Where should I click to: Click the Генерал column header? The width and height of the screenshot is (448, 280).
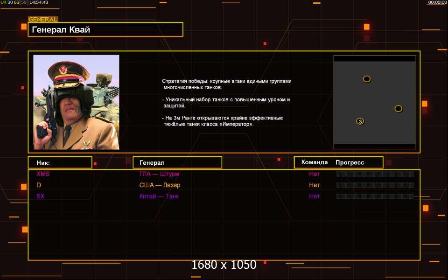pyautogui.click(x=177, y=162)
